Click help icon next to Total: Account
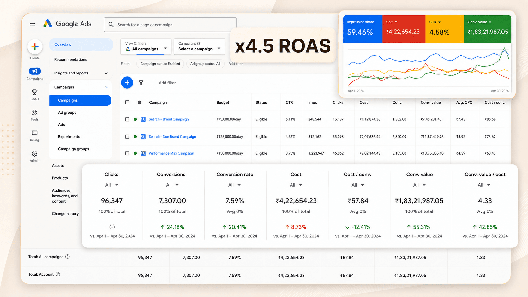 point(58,274)
